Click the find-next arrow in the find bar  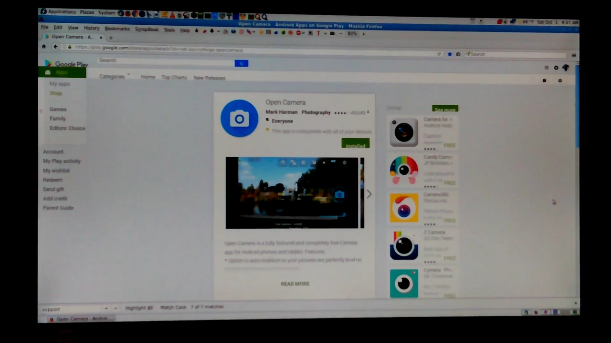(116, 308)
